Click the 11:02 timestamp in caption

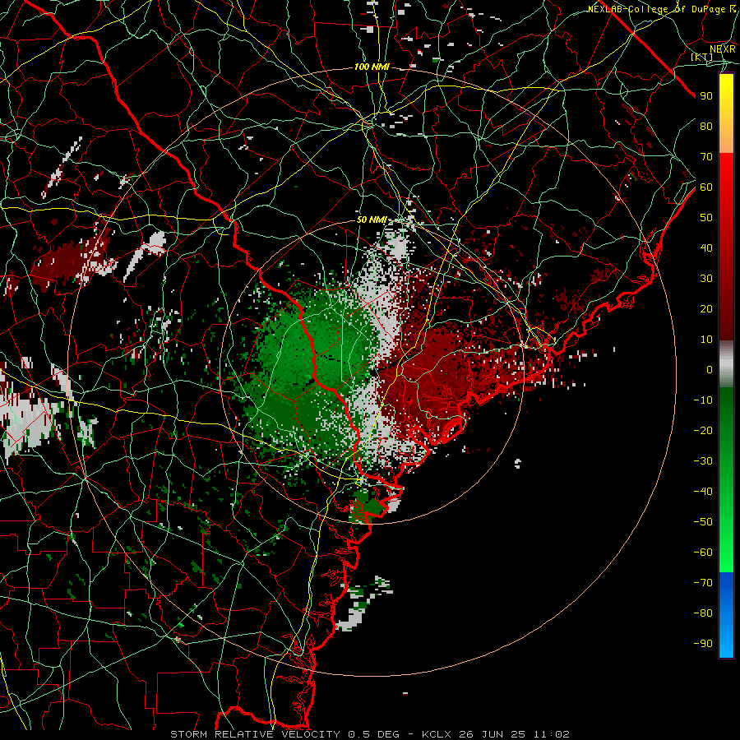click(552, 734)
